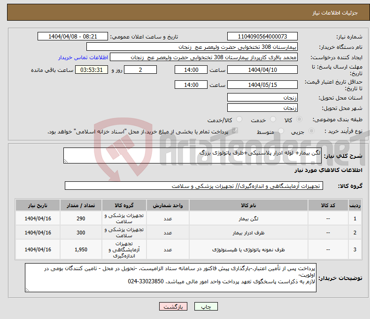Click the اطلاعات کالاهای مورد نیاز heading
This screenshot has height=319, width=370.
[x=328, y=170]
